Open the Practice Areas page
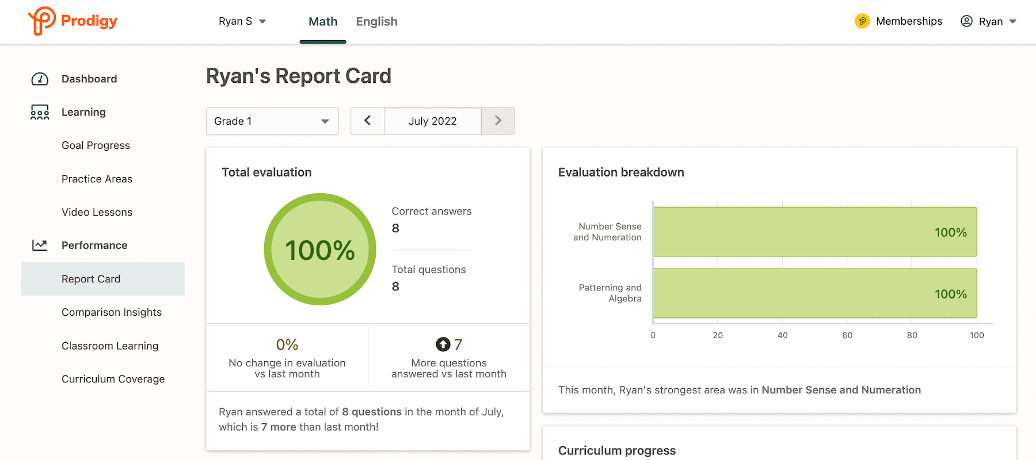This screenshot has width=1036, height=460. [97, 178]
